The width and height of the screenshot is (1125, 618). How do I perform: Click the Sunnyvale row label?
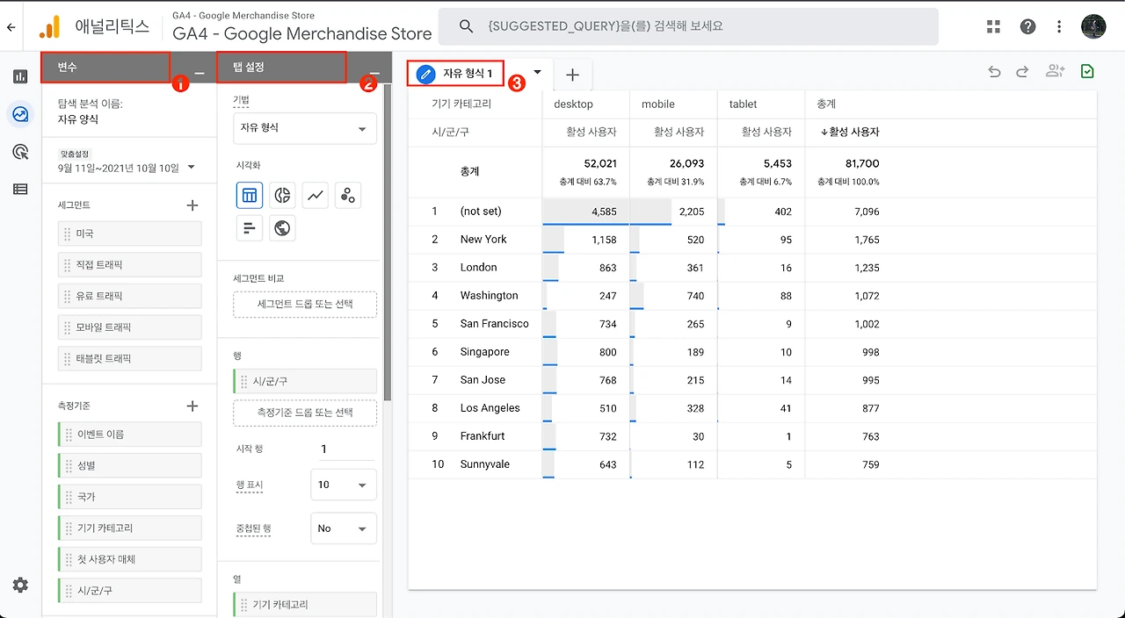(484, 463)
